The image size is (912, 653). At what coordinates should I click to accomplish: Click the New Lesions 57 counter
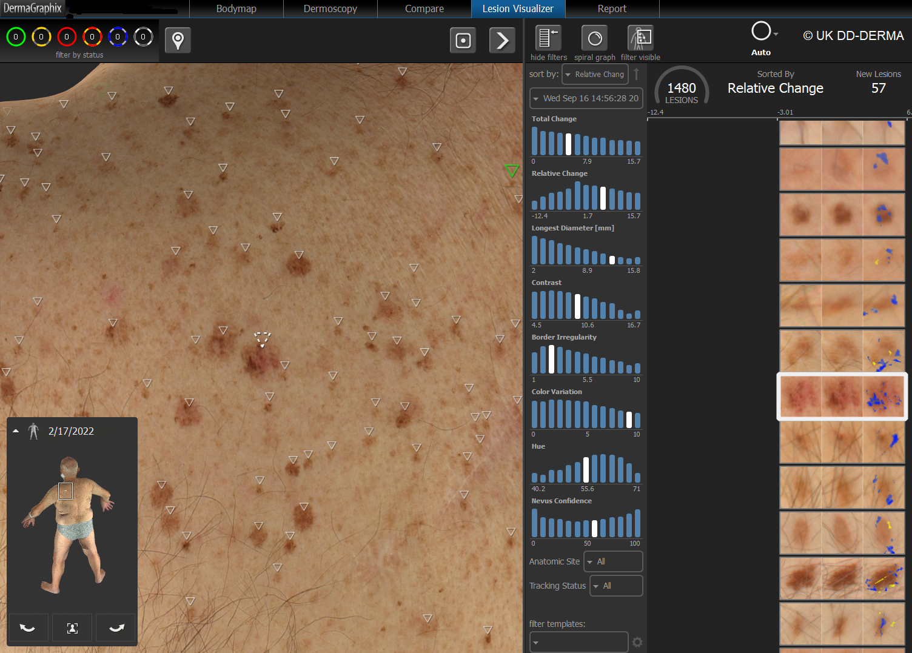point(879,82)
